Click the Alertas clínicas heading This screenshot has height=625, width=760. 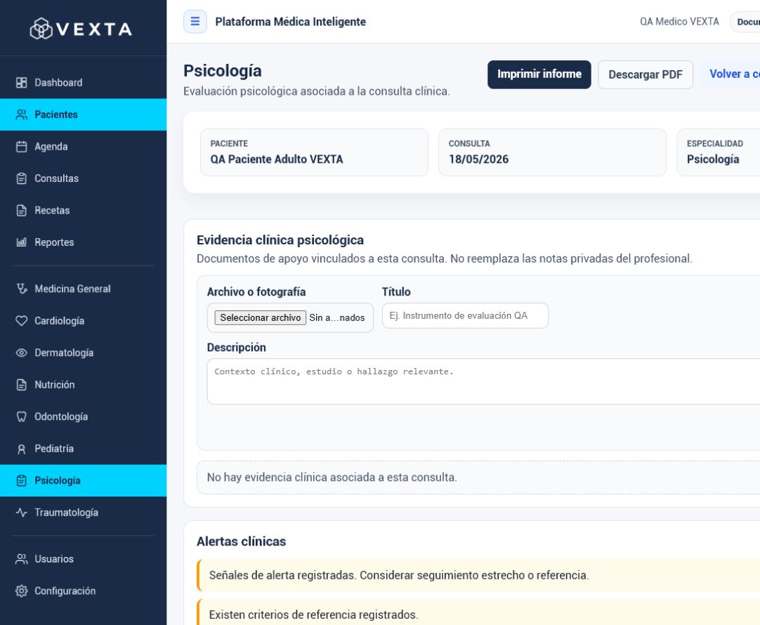point(242,541)
